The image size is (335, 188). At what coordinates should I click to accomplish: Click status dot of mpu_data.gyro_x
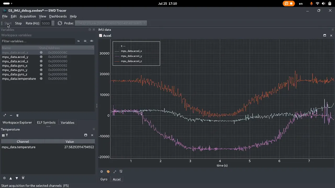coord(41,66)
